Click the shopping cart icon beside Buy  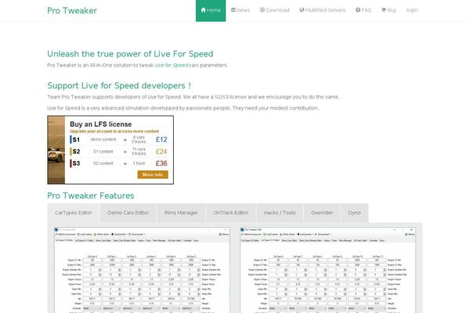[x=384, y=10]
